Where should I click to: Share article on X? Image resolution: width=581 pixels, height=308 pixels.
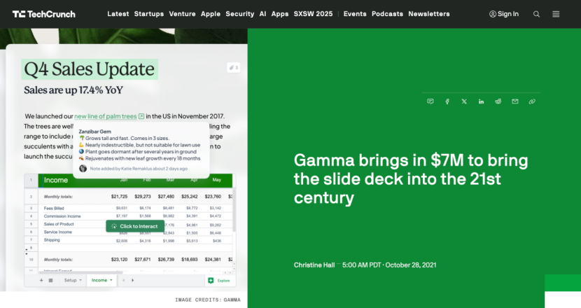[x=464, y=101]
